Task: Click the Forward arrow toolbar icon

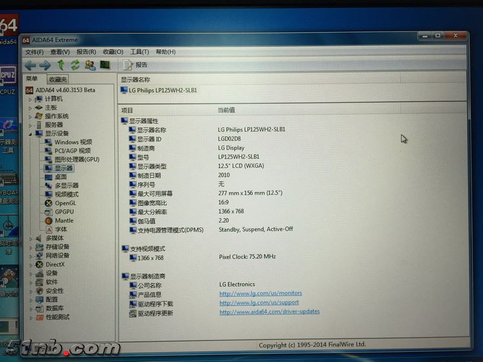Action: [x=45, y=65]
